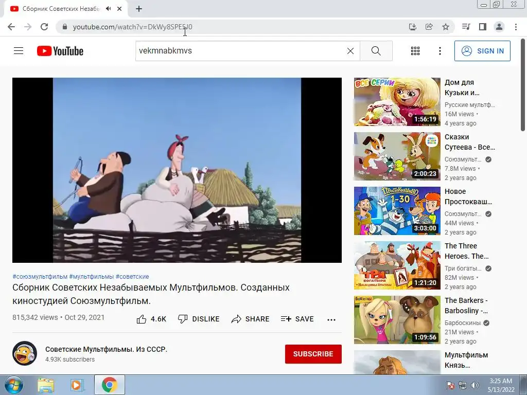The image size is (527, 395).
Task: Open the YouTube apps grid
Action: 415,51
